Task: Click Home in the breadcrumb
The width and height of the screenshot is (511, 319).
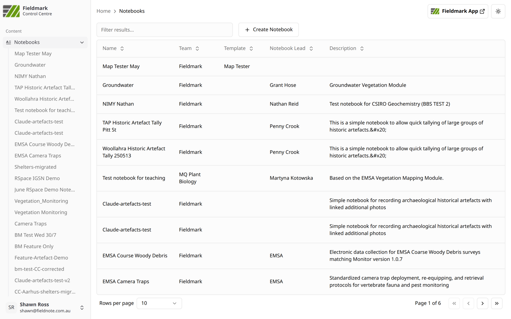Action: point(103,11)
